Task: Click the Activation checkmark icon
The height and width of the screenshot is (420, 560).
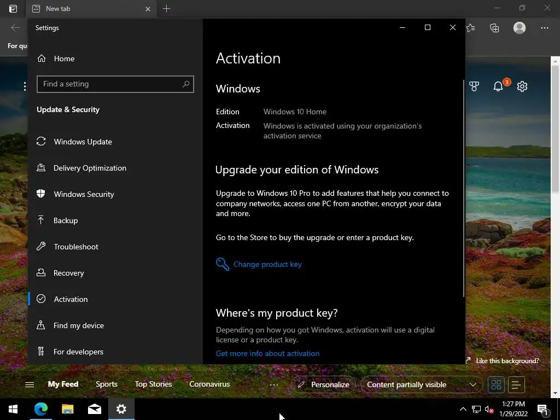Action: coord(41,299)
